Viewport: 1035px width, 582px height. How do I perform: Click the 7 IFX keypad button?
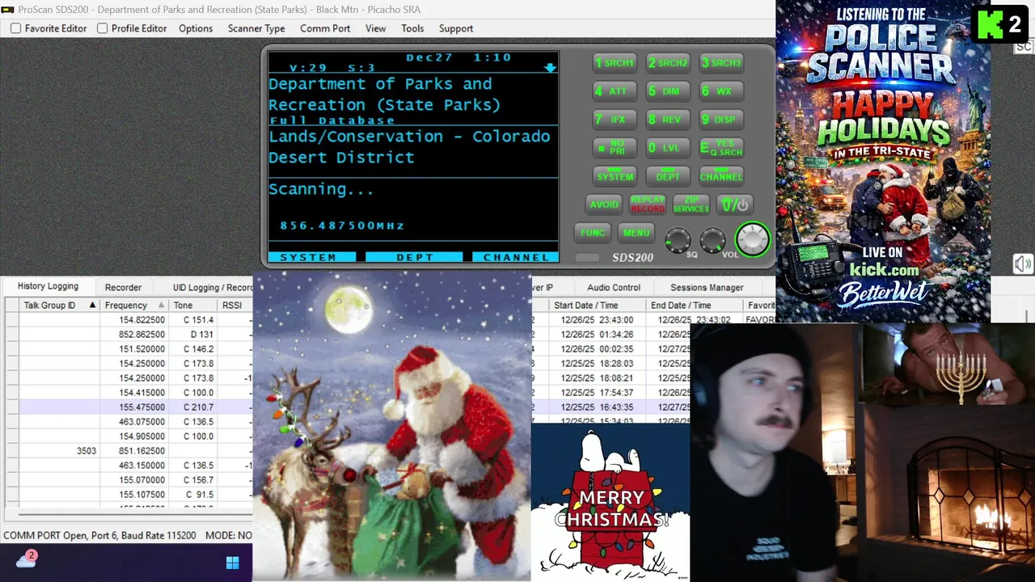615,120
